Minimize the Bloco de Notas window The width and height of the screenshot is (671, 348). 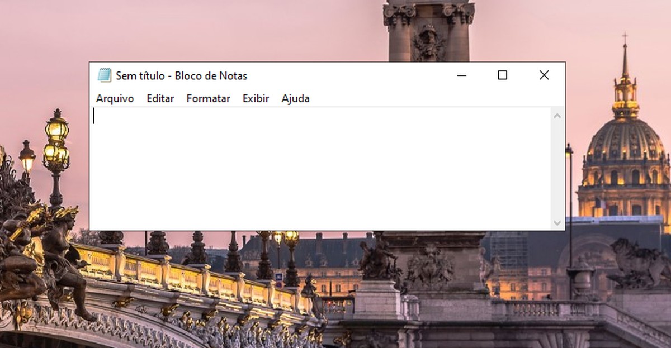461,75
